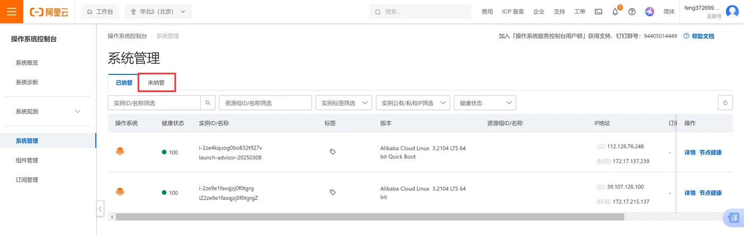Open the hamburger main menu
The image size is (744, 235).
point(12,12)
